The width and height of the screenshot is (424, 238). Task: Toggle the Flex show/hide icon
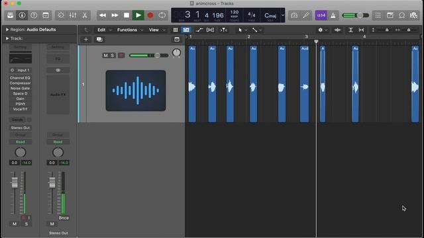pos(210,30)
